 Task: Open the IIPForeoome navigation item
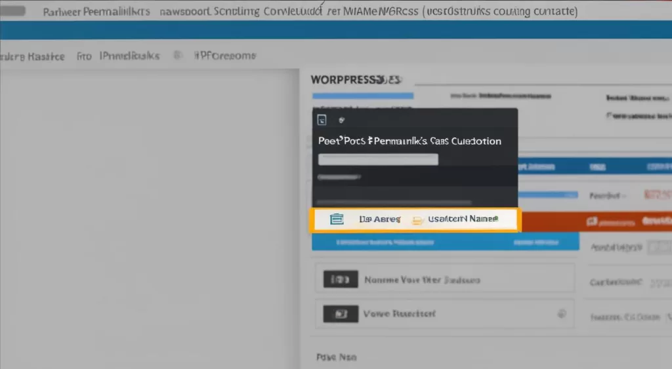click(224, 56)
